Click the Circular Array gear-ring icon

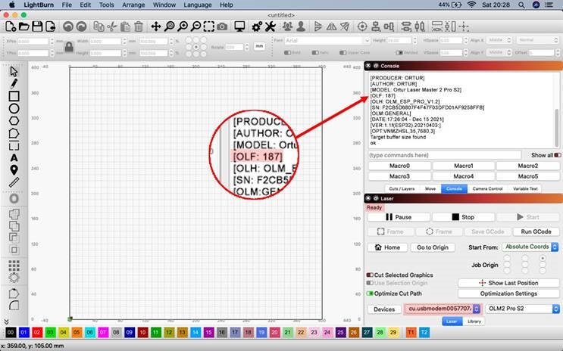coord(14,278)
